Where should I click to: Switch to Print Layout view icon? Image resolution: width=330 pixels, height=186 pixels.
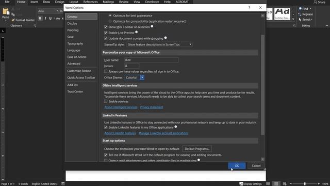coord(276,184)
